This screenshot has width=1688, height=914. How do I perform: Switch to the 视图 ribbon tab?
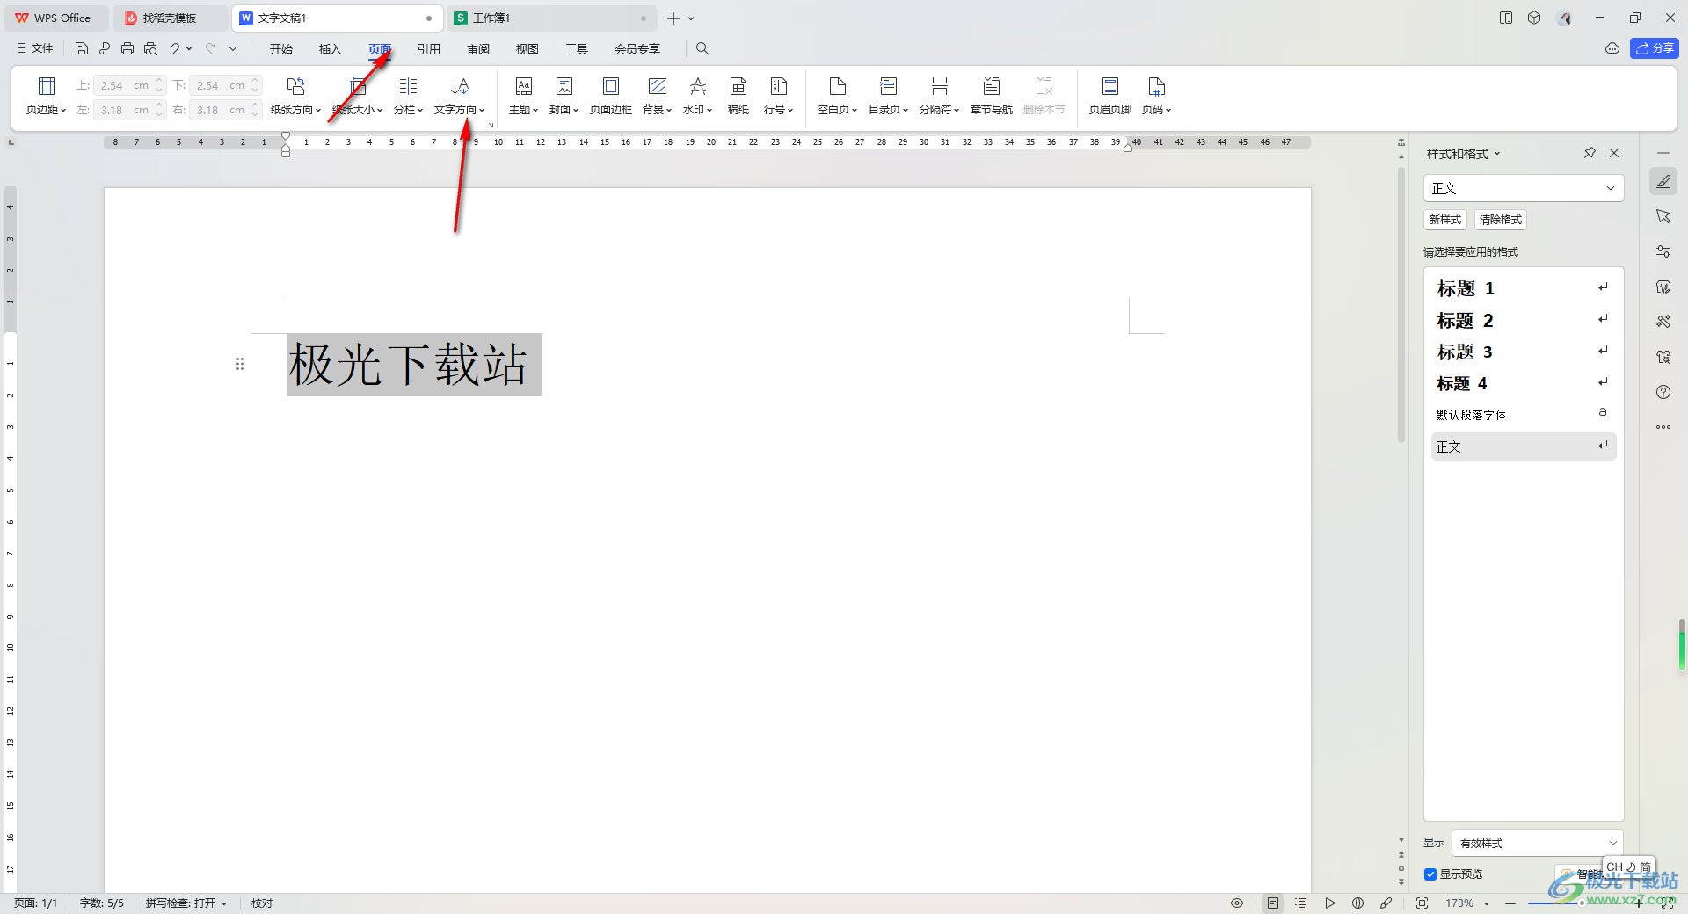click(527, 49)
